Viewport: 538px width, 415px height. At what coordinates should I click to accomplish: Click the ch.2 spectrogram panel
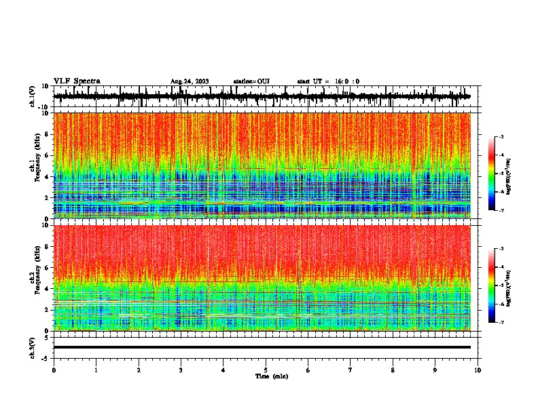[x=262, y=278]
